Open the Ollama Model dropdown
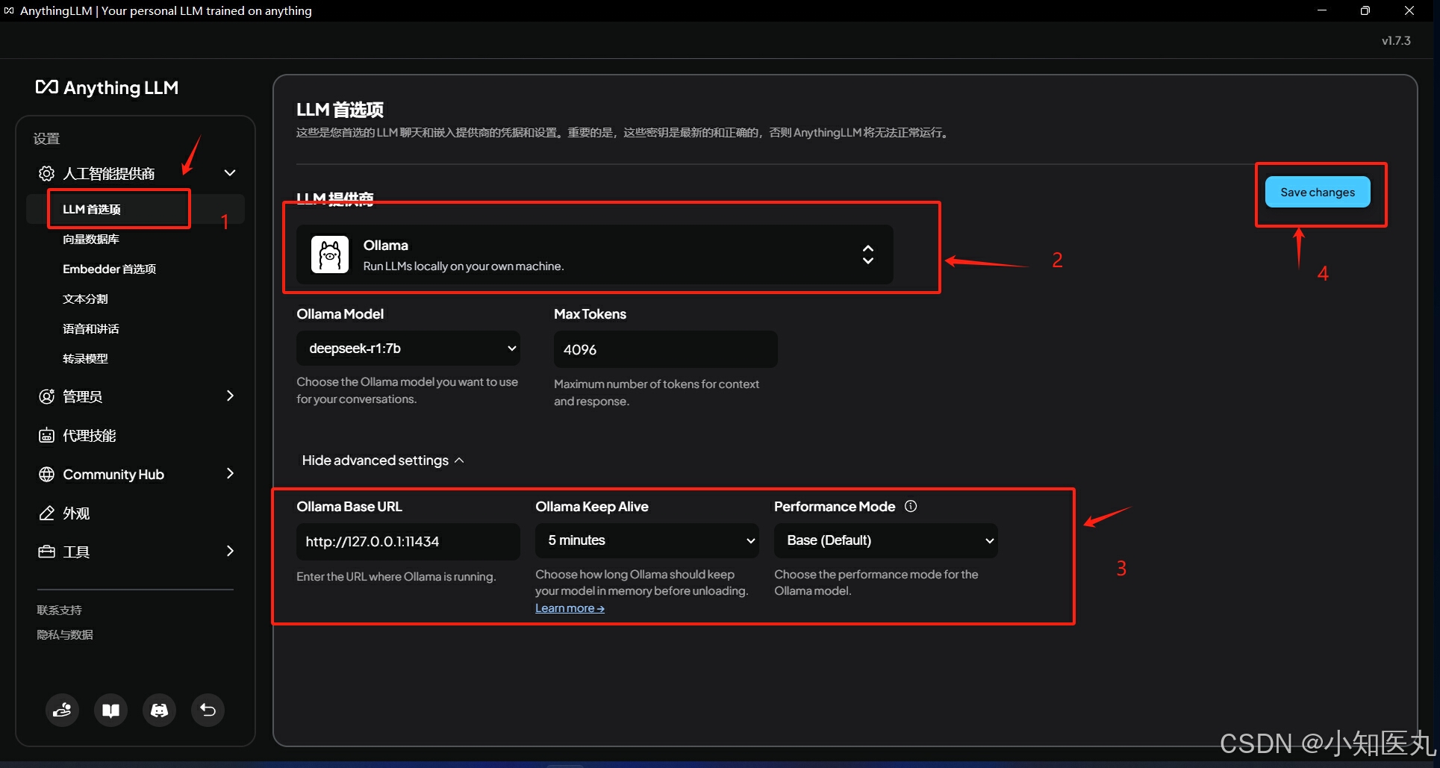The height and width of the screenshot is (768, 1440). tap(408, 348)
